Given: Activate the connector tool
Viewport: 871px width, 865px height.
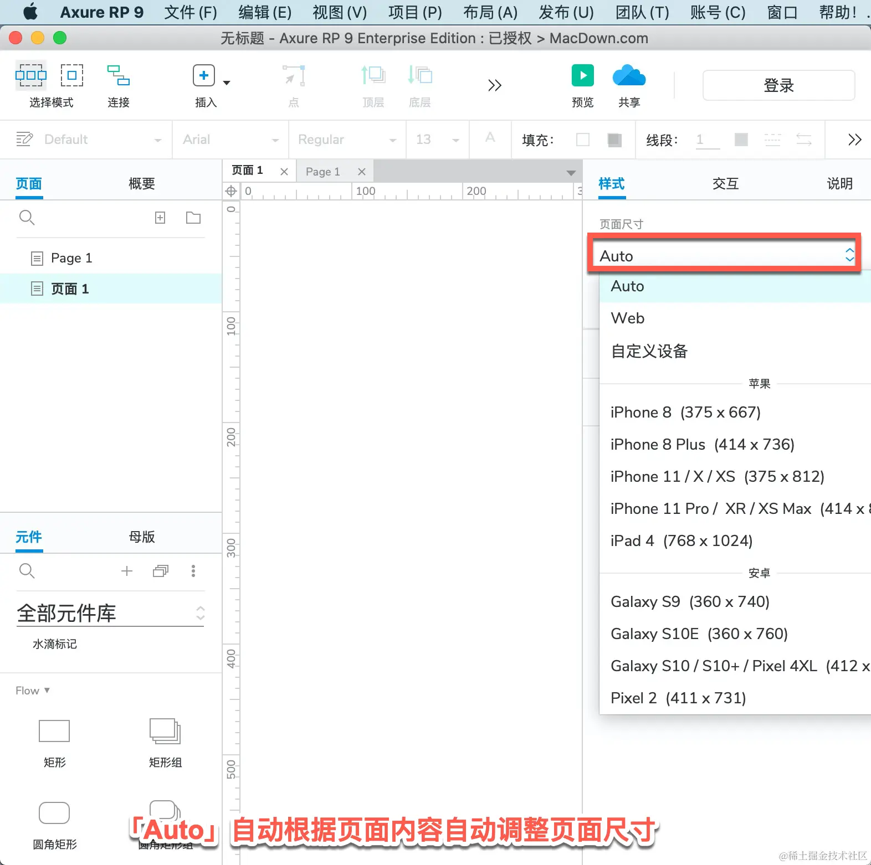Looking at the screenshot, I should click(119, 75).
